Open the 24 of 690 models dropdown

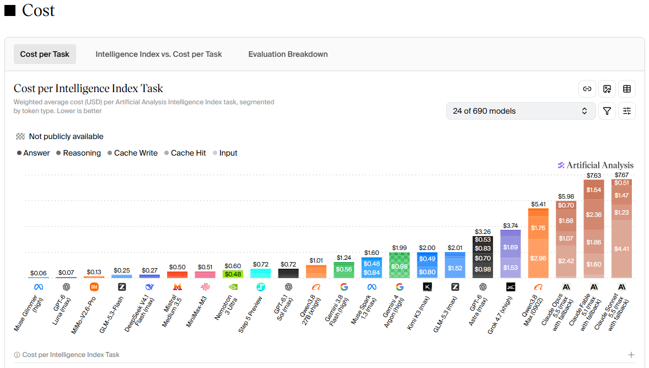click(521, 111)
